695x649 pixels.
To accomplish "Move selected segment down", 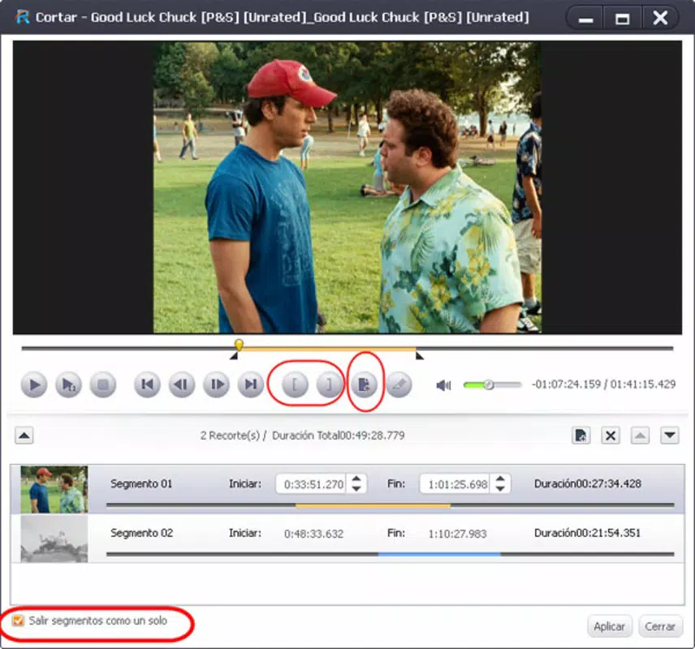I will (670, 436).
